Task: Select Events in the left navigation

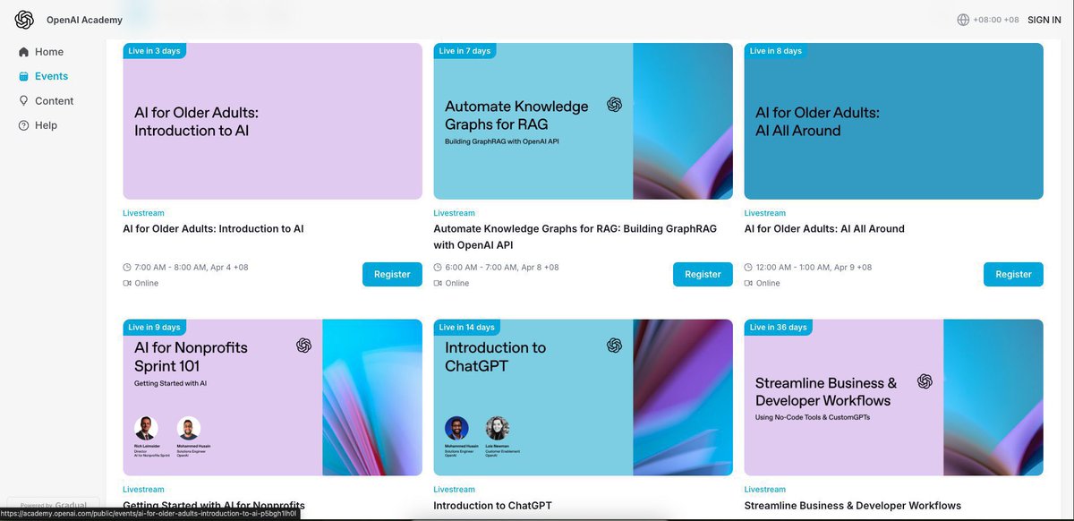Action: coord(51,76)
